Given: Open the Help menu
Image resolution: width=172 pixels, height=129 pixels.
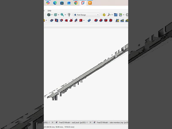Looking at the screenshot, I should point(49,11).
